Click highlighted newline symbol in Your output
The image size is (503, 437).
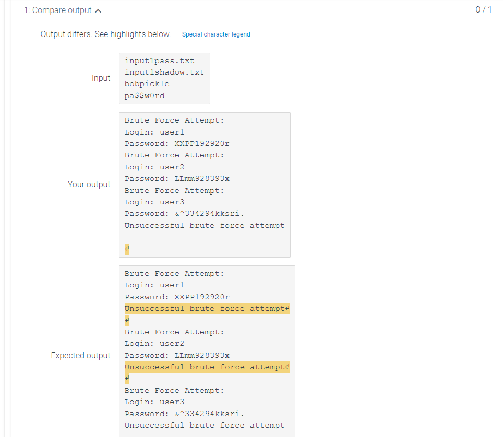pyautogui.click(x=127, y=249)
